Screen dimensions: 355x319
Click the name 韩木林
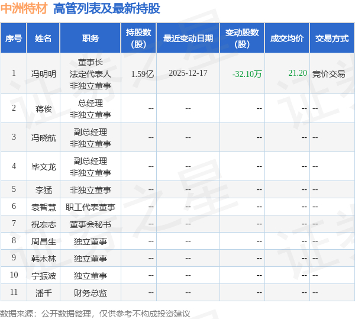tap(43, 259)
